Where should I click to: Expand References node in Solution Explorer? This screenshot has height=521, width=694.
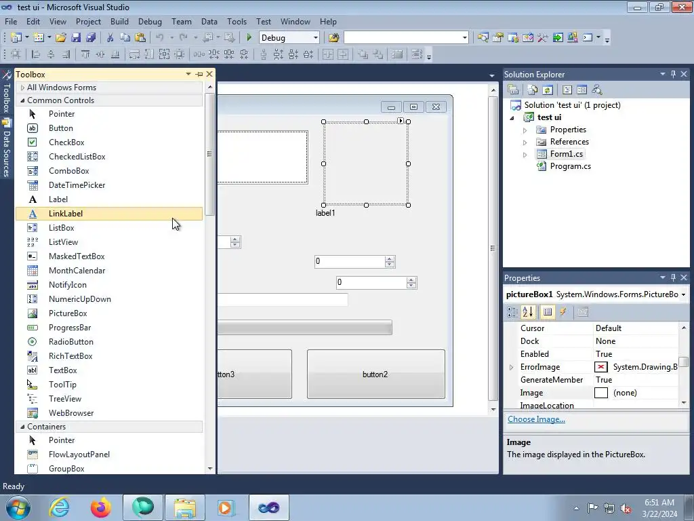click(525, 142)
